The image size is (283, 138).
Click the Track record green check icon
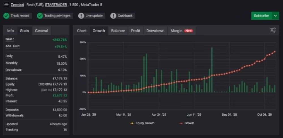6,16
